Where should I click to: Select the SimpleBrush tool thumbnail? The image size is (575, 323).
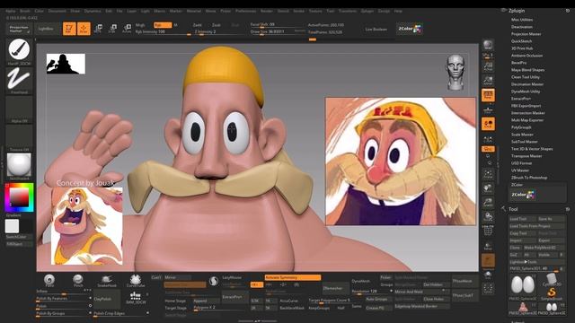[551, 293]
